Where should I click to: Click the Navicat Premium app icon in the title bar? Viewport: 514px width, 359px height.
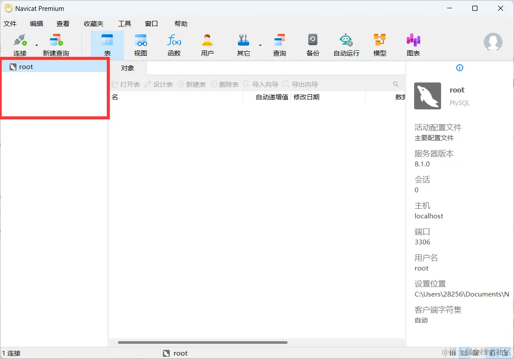point(9,8)
